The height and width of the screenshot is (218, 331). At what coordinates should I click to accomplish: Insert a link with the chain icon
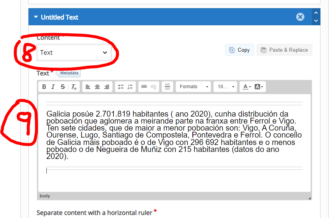click(144, 87)
